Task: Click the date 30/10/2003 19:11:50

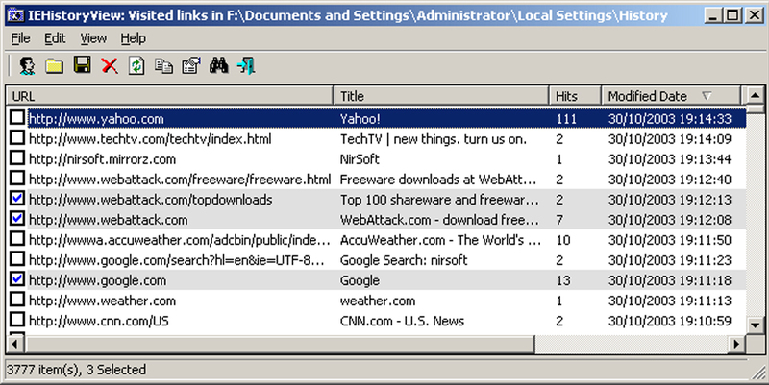Action: tap(669, 240)
